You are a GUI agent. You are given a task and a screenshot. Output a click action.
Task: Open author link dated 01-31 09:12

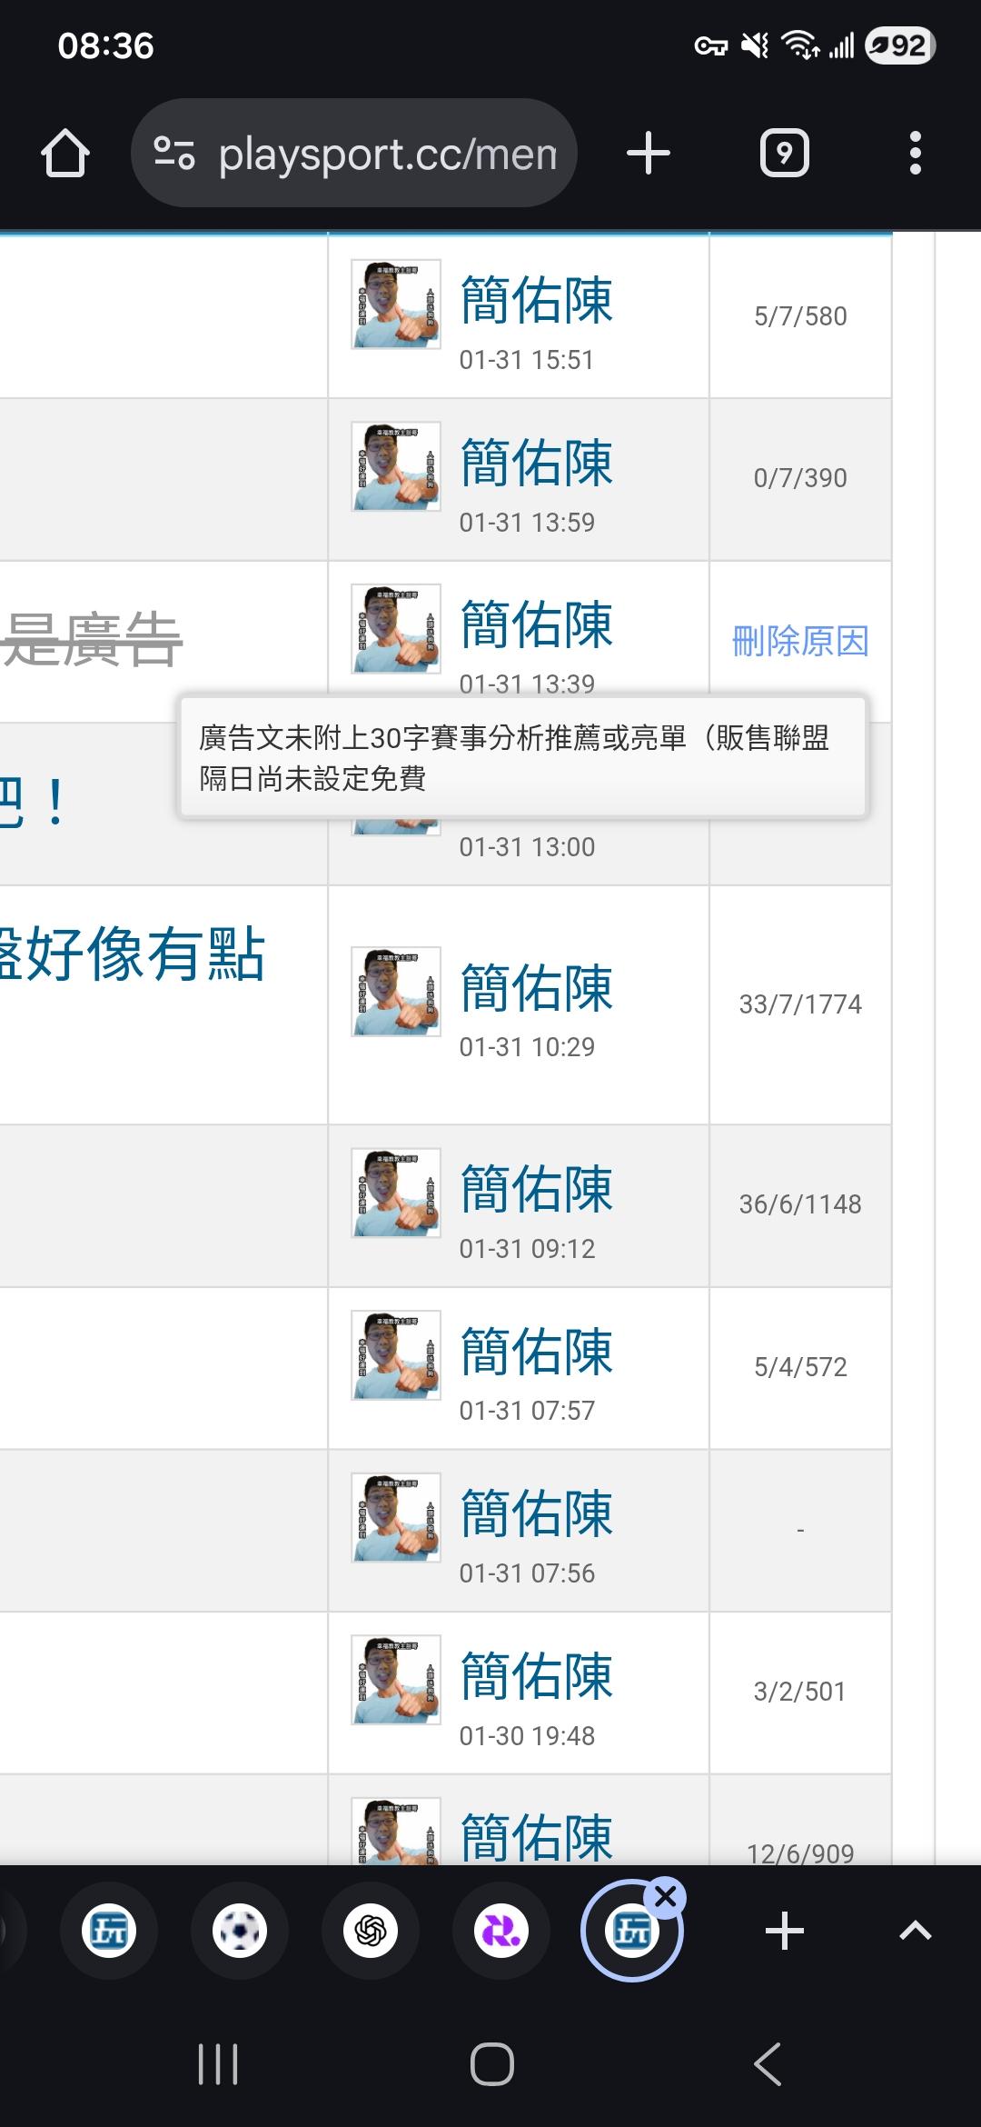537,1189
